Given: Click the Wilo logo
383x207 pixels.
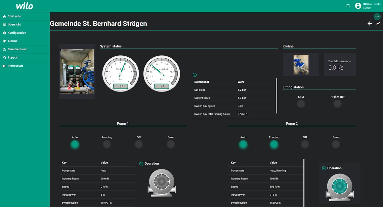Looking at the screenshot, I should tap(25, 6).
